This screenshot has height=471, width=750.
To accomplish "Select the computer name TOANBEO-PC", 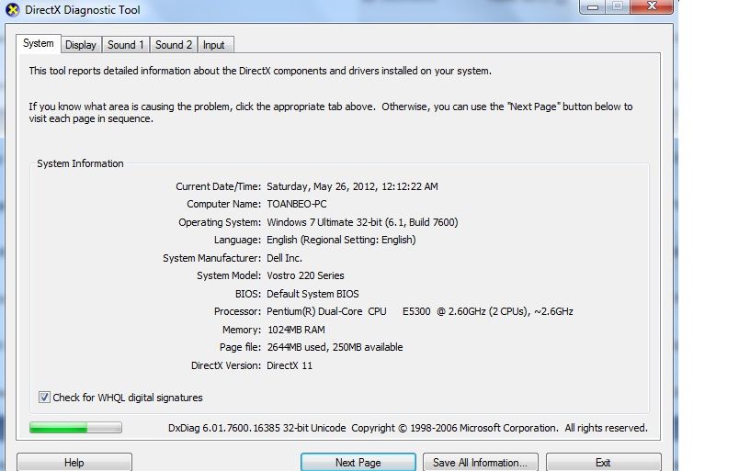I will (297, 204).
